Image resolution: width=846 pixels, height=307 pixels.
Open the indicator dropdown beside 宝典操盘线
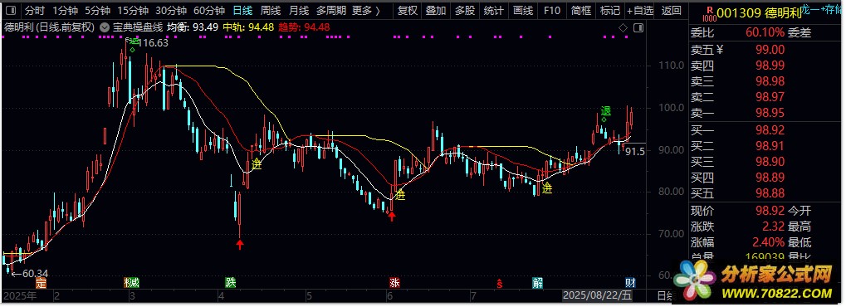(105, 27)
